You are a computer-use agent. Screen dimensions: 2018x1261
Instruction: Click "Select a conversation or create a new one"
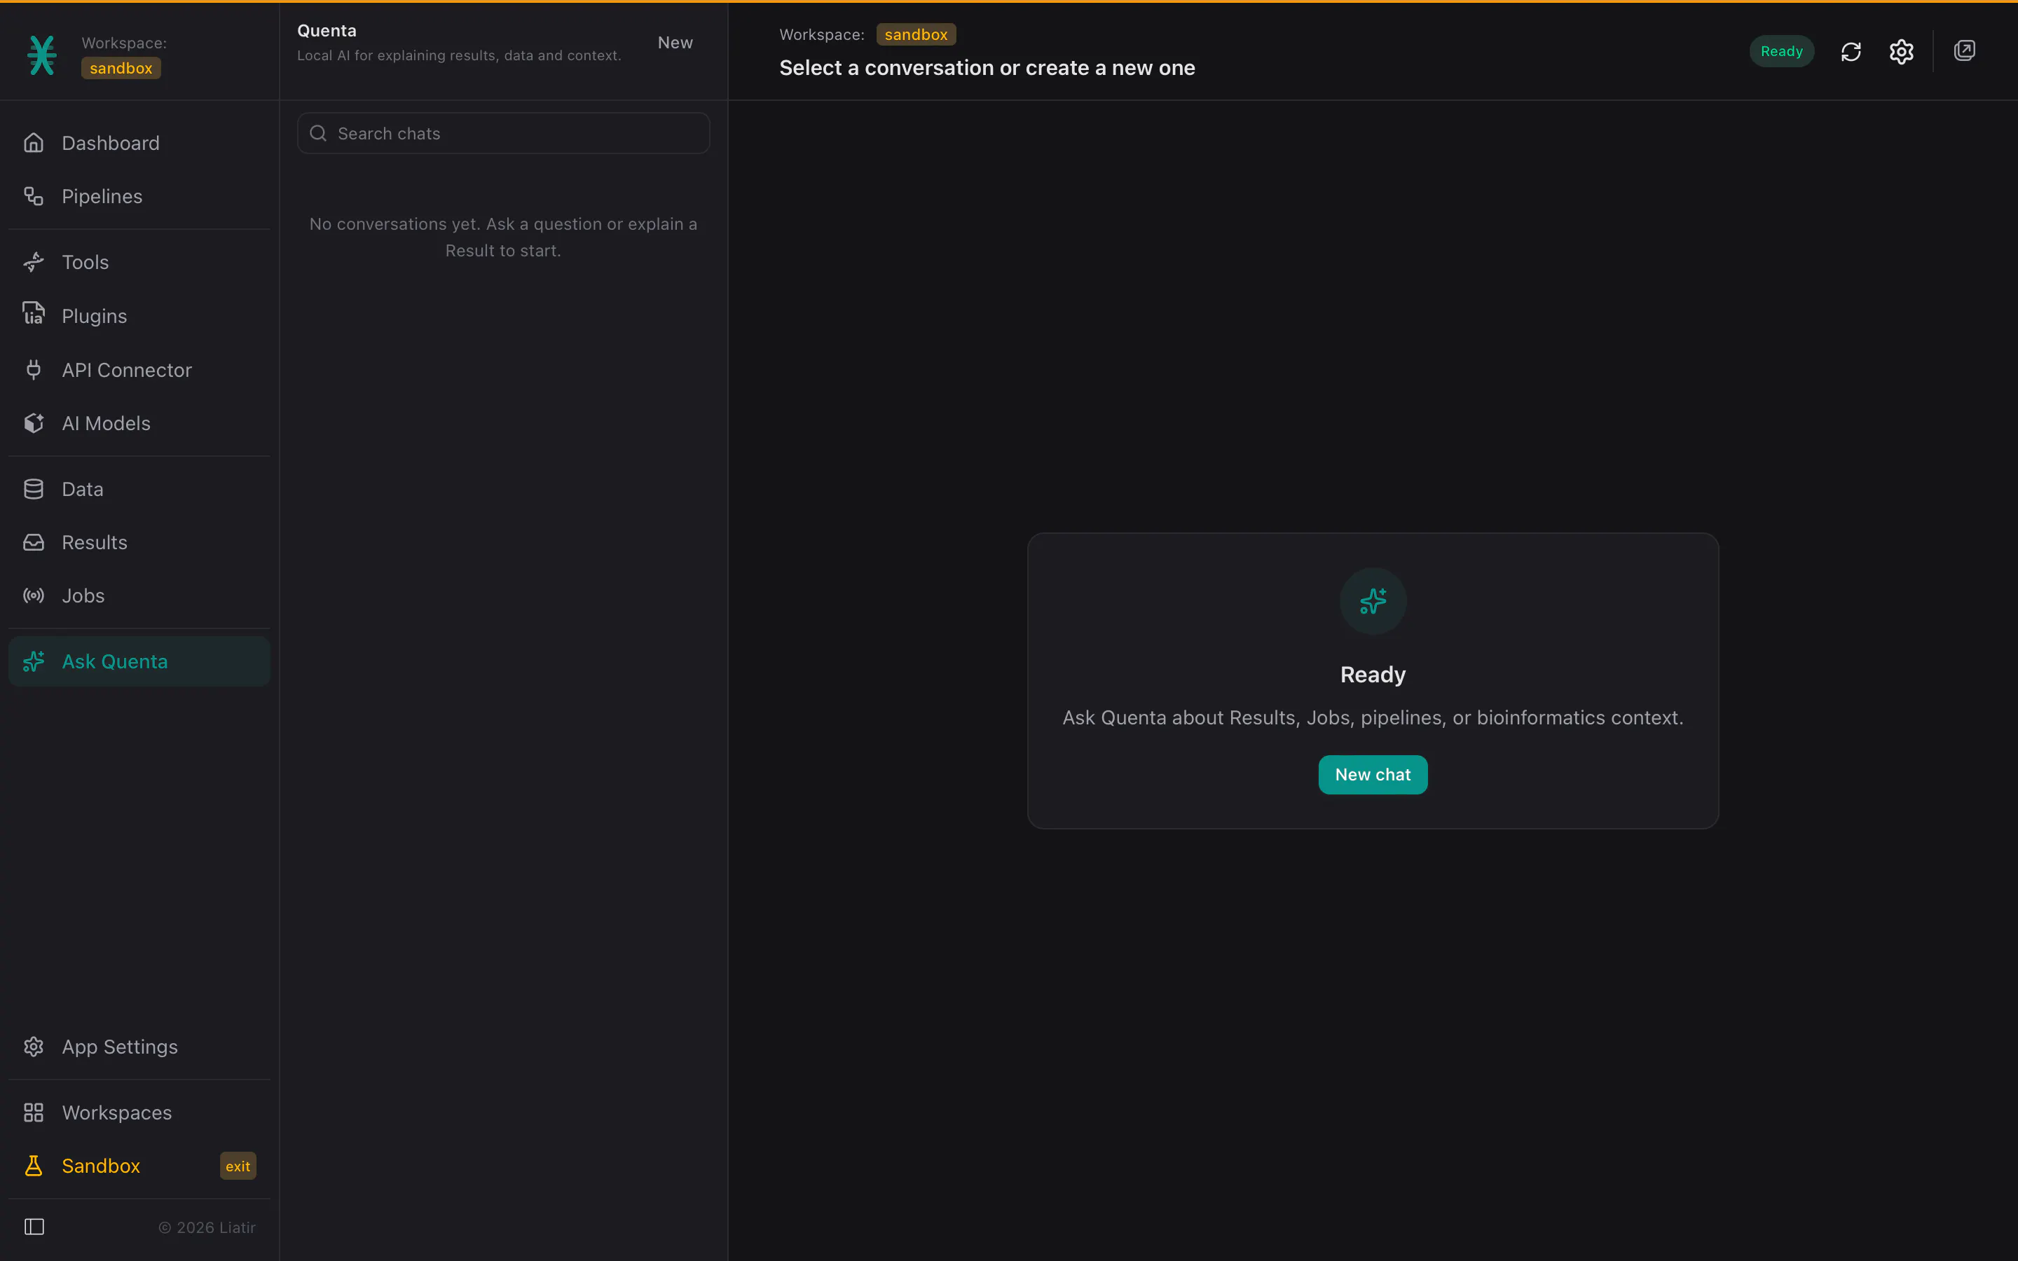pyautogui.click(x=987, y=67)
